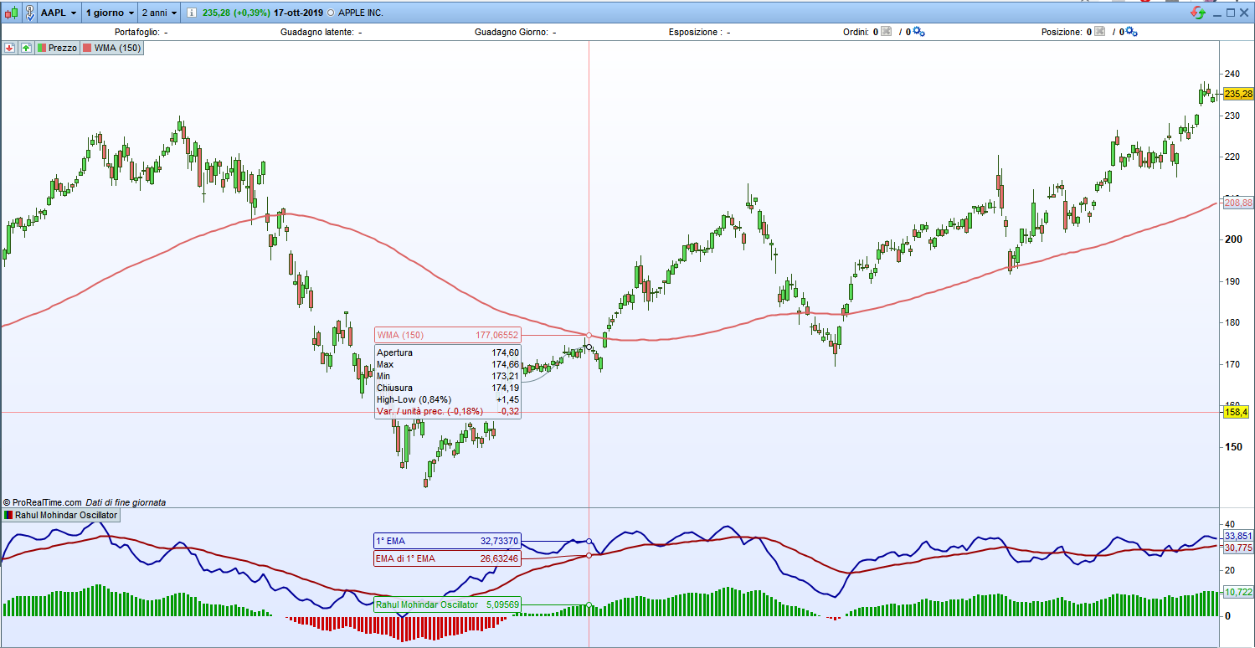Click the 10,722 oscillator axis tag
1255x648 pixels.
coord(1238,592)
